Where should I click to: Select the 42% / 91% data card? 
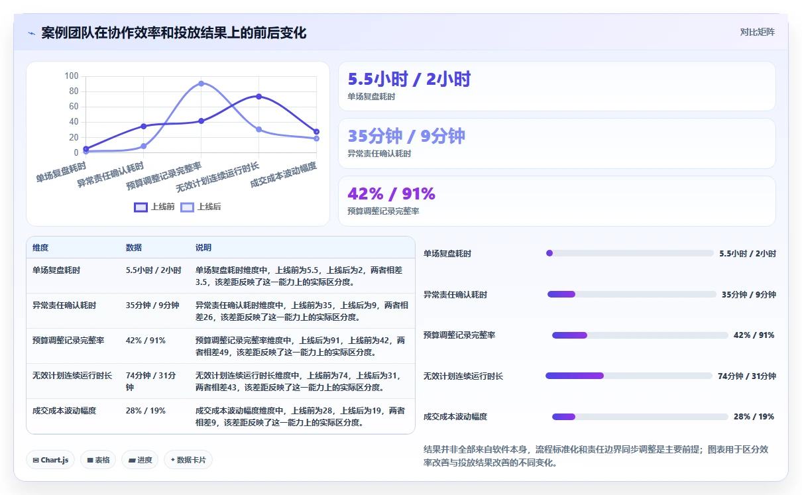click(x=557, y=201)
